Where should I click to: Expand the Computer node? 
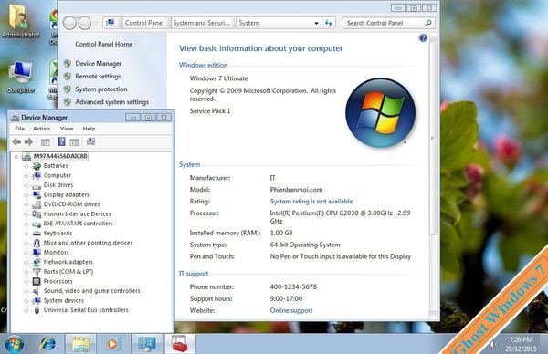pyautogui.click(x=26, y=175)
